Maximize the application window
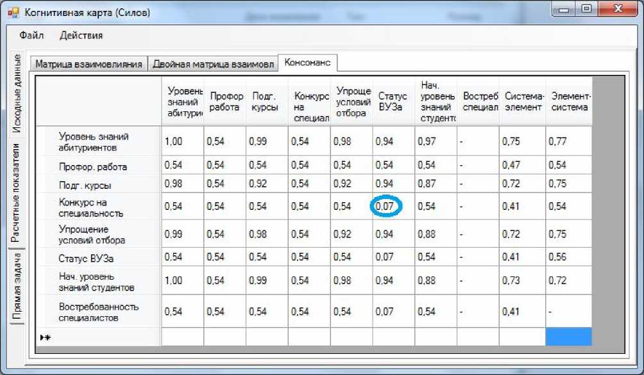 pyautogui.click(x=585, y=9)
